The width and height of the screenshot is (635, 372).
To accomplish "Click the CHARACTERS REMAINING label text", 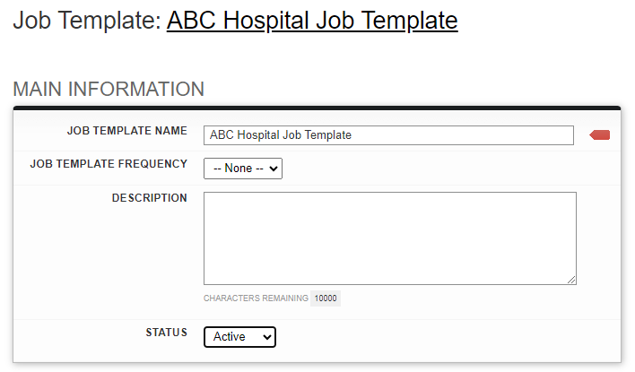I will [256, 298].
